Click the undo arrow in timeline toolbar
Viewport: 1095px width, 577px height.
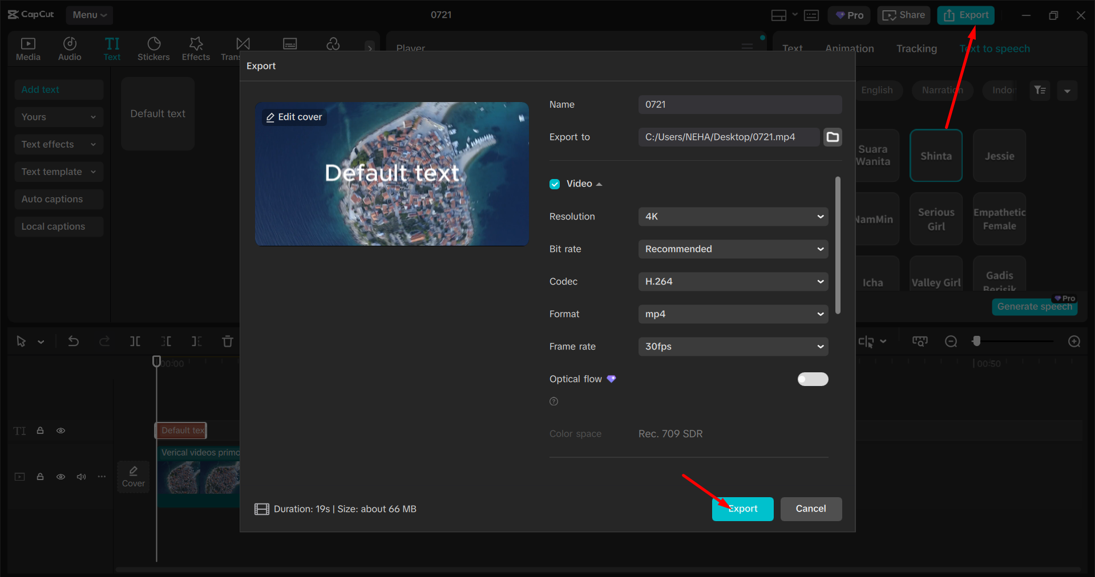(x=74, y=342)
